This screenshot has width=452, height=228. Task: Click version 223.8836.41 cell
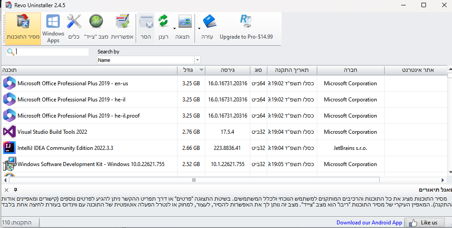pyautogui.click(x=227, y=148)
